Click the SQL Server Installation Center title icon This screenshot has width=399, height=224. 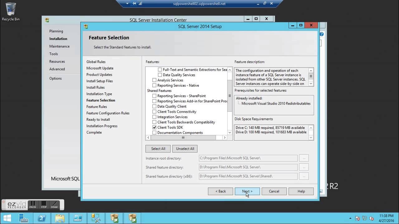pyautogui.click(x=47, y=20)
